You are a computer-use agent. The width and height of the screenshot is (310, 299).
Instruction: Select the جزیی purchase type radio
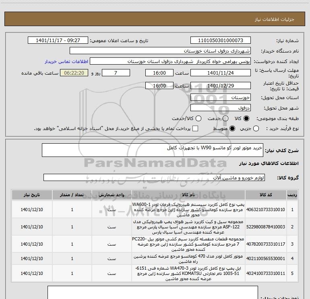point(256,128)
